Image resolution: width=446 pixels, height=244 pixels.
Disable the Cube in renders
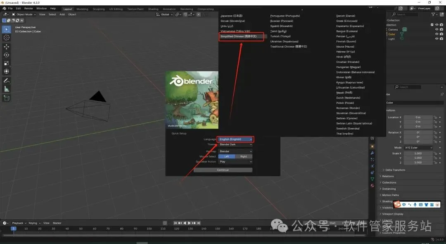click(x=441, y=34)
